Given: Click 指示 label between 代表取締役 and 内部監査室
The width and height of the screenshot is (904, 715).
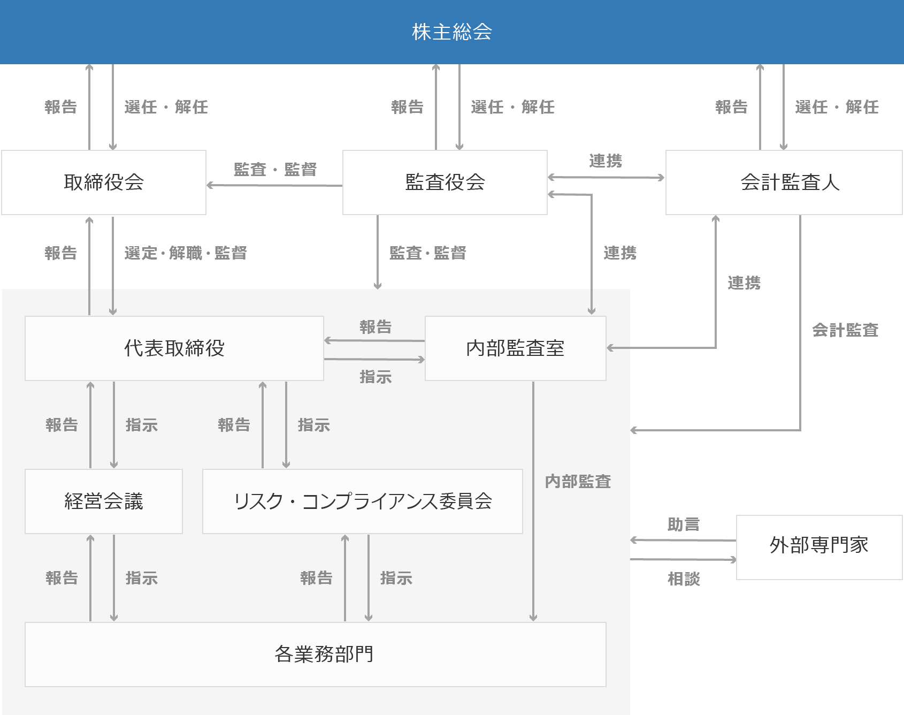Looking at the screenshot, I should [x=376, y=377].
